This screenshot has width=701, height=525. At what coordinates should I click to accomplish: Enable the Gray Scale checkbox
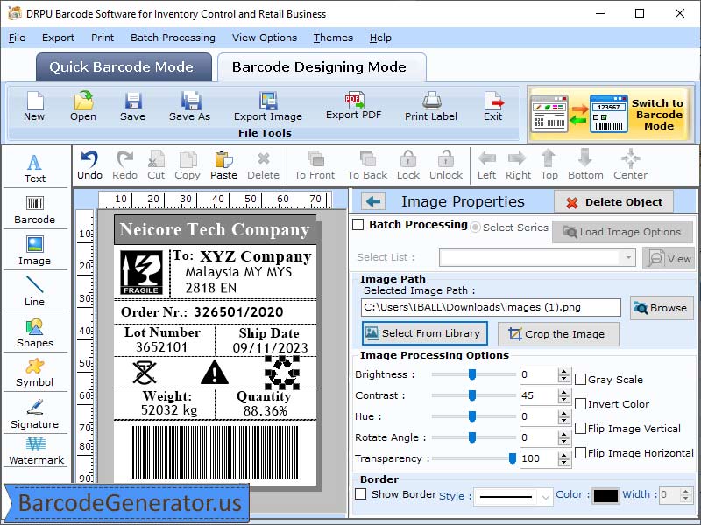click(580, 380)
